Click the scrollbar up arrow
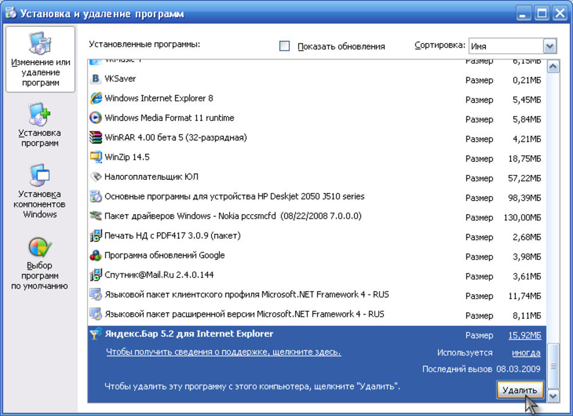Image resolution: width=573 pixels, height=416 pixels. 553,66
